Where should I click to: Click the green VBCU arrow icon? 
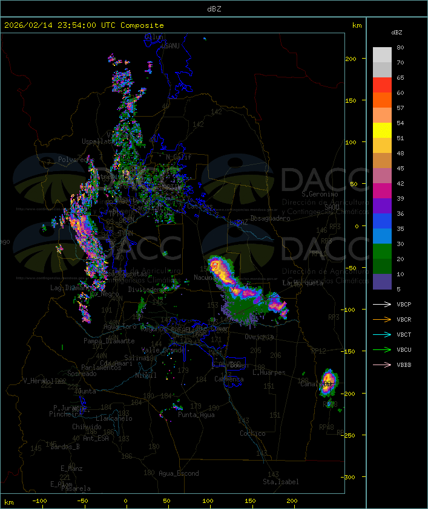point(382,349)
